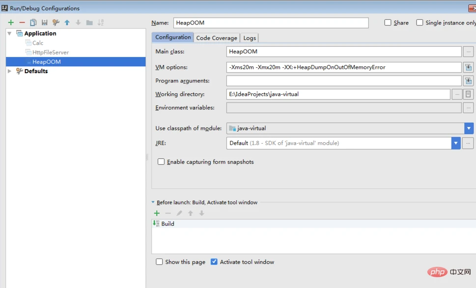The width and height of the screenshot is (476, 288).
Task: Browse for Main class with ellipsis button
Action: pyautogui.click(x=468, y=52)
